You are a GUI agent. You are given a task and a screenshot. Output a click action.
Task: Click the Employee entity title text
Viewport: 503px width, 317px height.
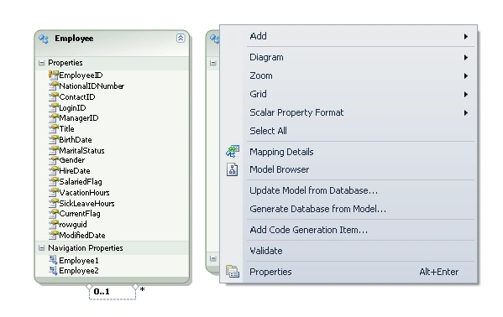pos(74,39)
